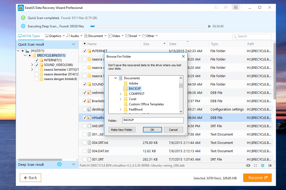Uncheck the webmin file checkbox
Image resolution: width=286 pixels, height=190 pixels.
(x=84, y=93)
